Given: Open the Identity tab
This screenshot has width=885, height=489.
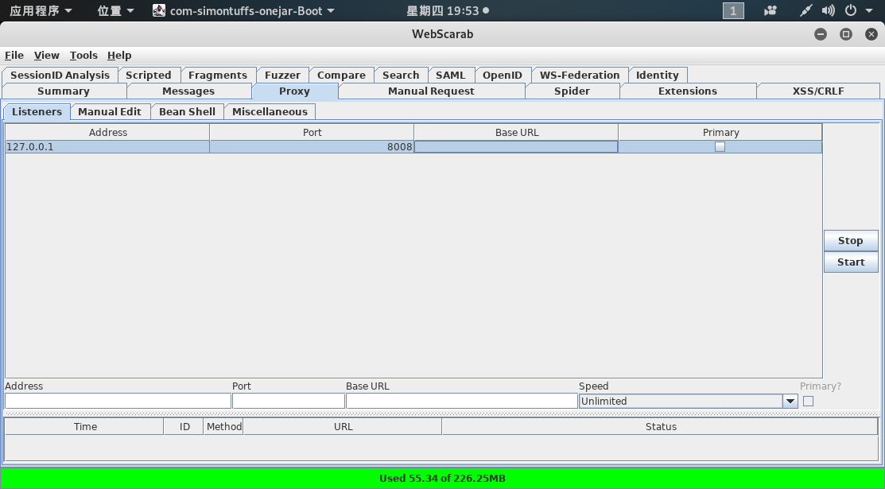Looking at the screenshot, I should pos(658,75).
